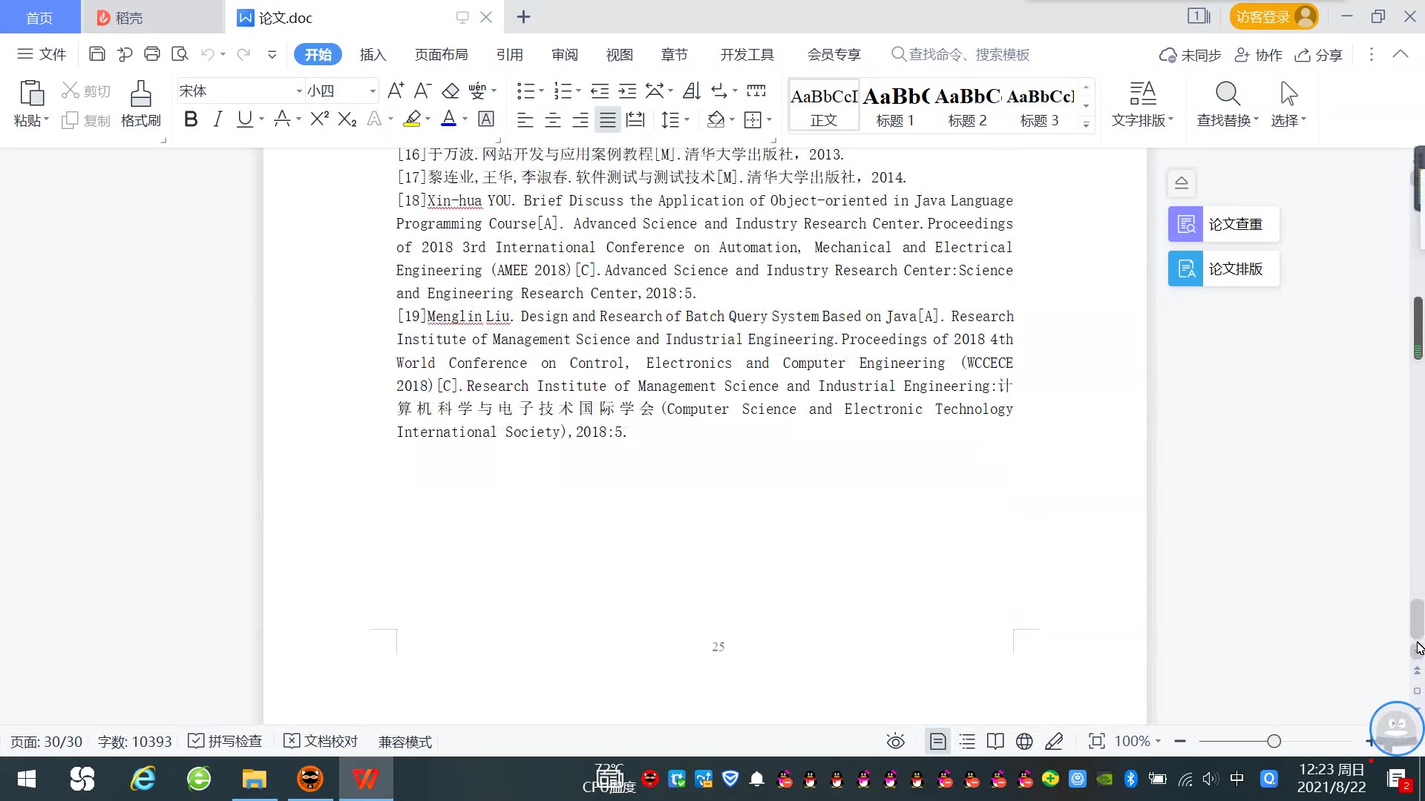Image resolution: width=1425 pixels, height=801 pixels.
Task: Expand numbered list dropdown arrow
Action: click(578, 91)
